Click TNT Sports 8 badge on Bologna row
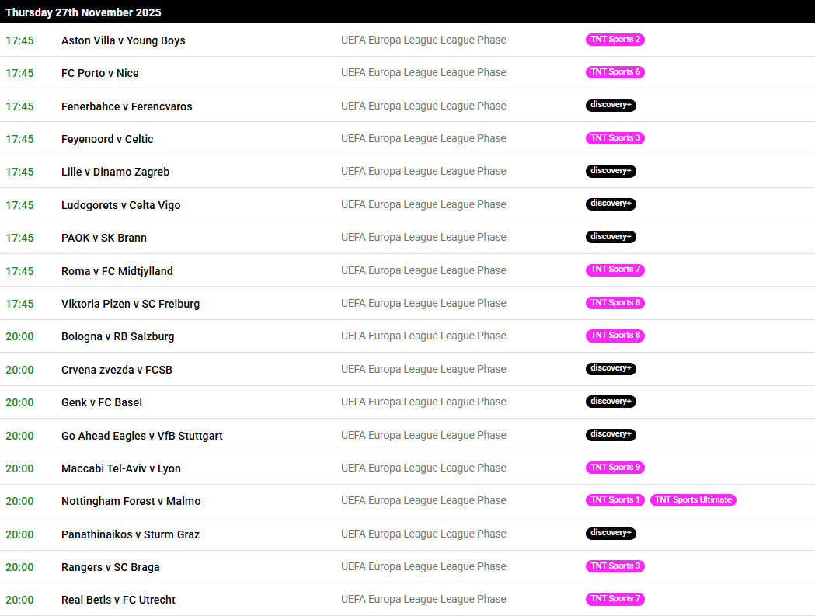The width and height of the screenshot is (815, 616). [x=615, y=336]
